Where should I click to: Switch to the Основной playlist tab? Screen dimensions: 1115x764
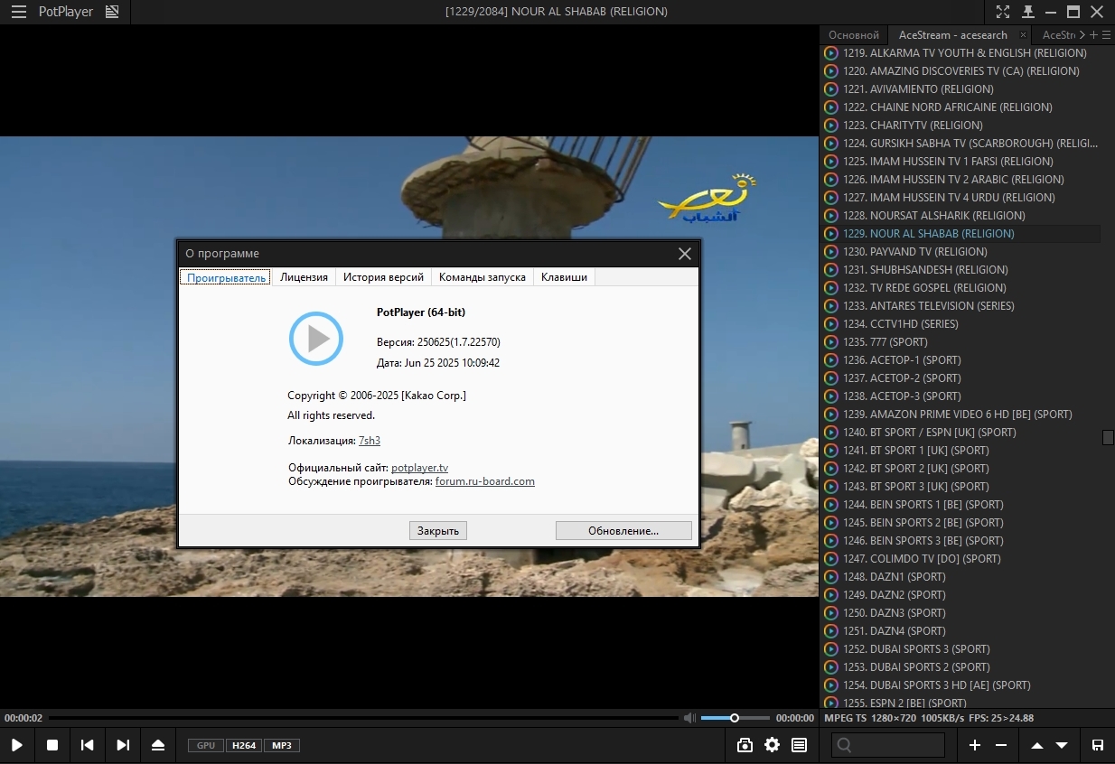tap(854, 35)
